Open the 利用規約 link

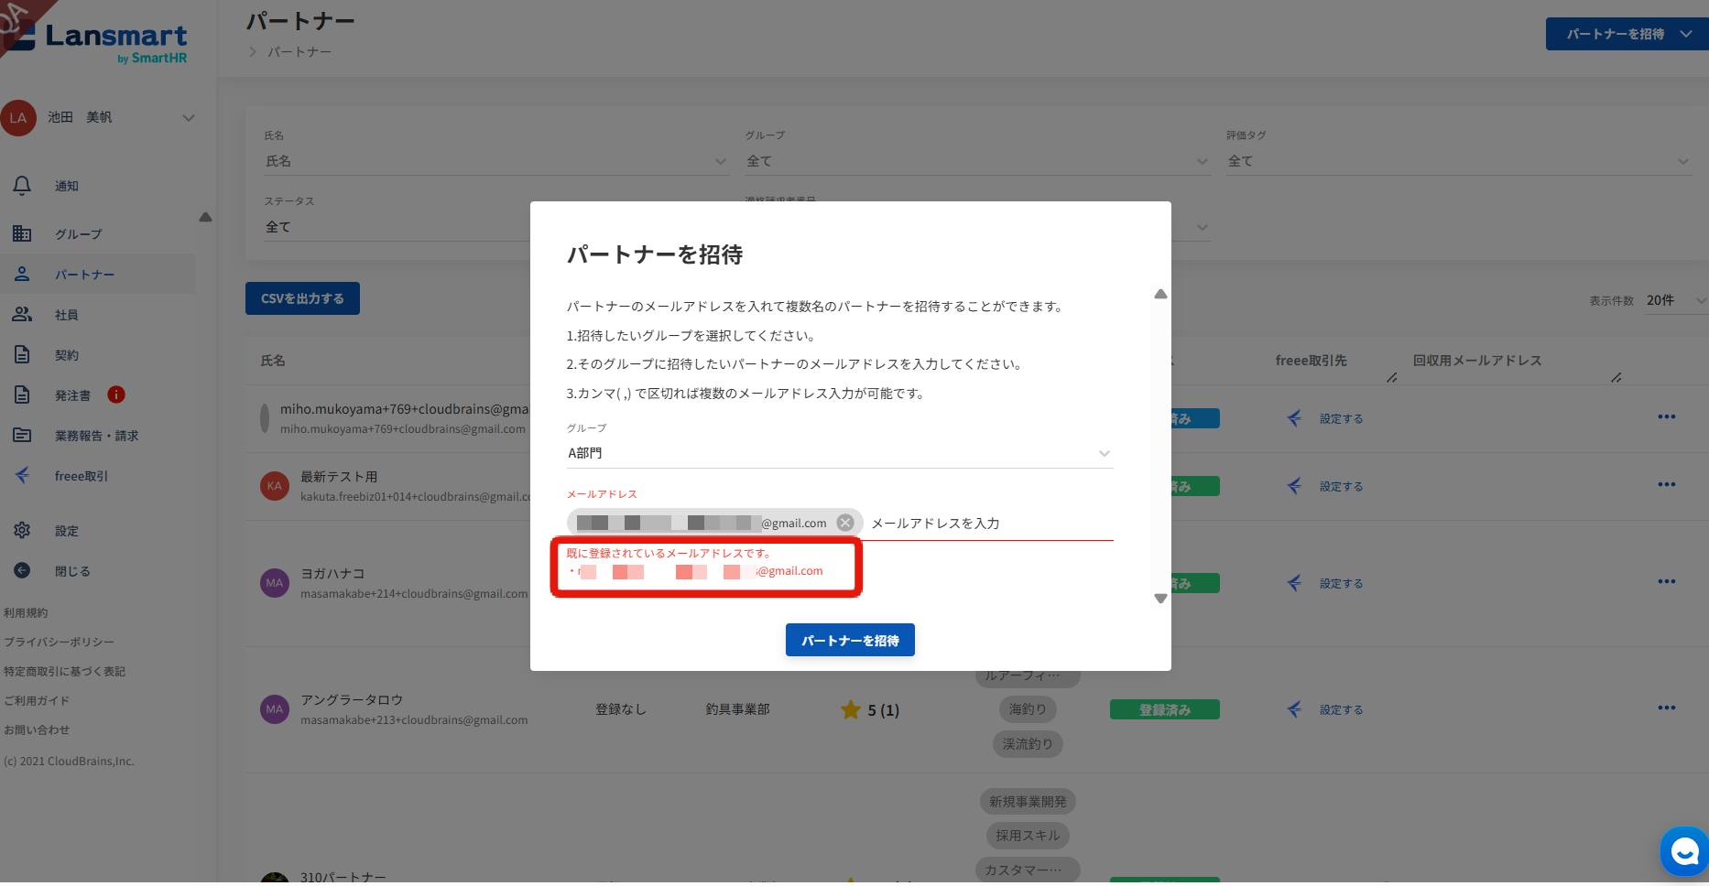tap(26, 613)
